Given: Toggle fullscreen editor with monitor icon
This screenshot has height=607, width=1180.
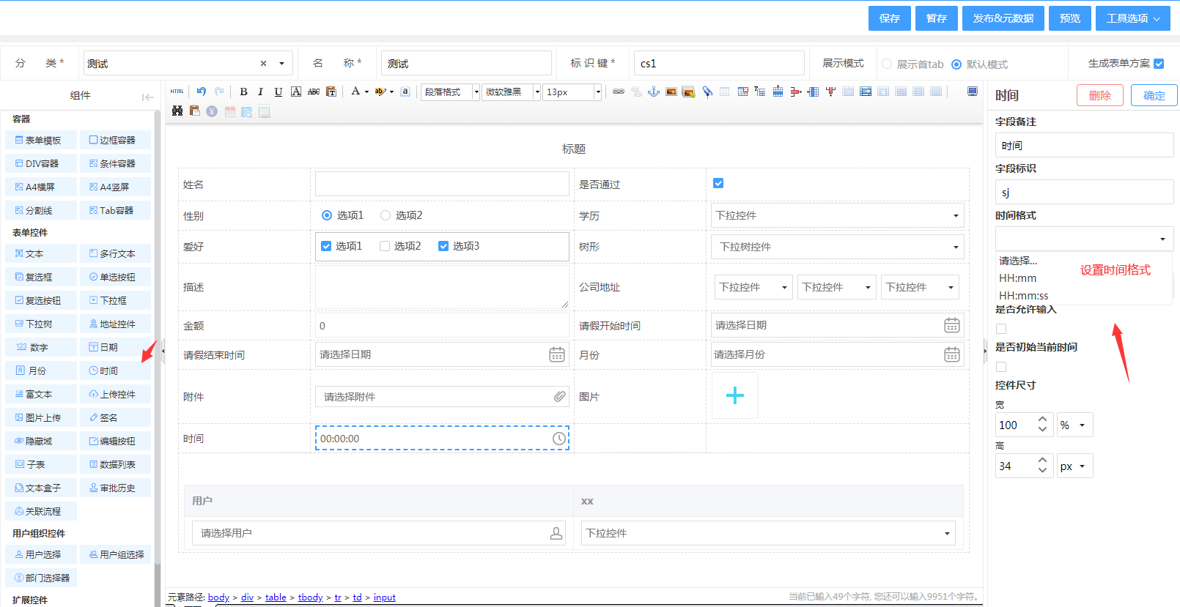Looking at the screenshot, I should (x=973, y=92).
